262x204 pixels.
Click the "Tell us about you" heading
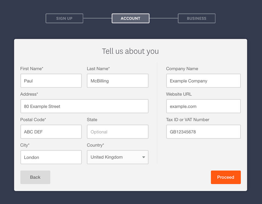coord(130,51)
